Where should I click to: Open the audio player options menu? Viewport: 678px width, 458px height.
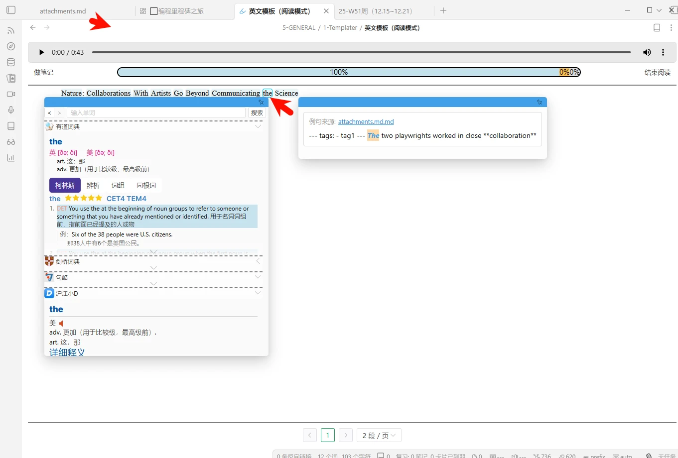[x=663, y=52]
